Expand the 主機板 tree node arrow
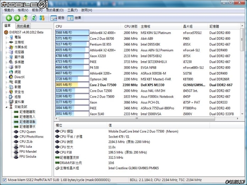This screenshot has height=185, width=247. (7, 42)
